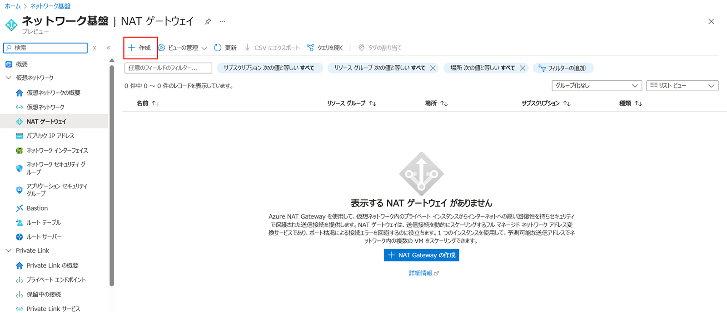Open Private Link サービス in the sidebar
Image resolution: width=727 pixels, height=313 pixels.
[53, 308]
